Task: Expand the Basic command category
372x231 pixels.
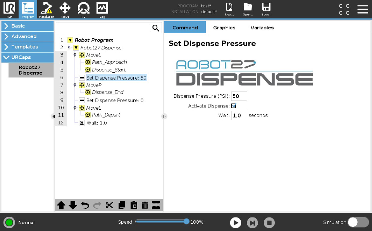Action: tap(27, 26)
